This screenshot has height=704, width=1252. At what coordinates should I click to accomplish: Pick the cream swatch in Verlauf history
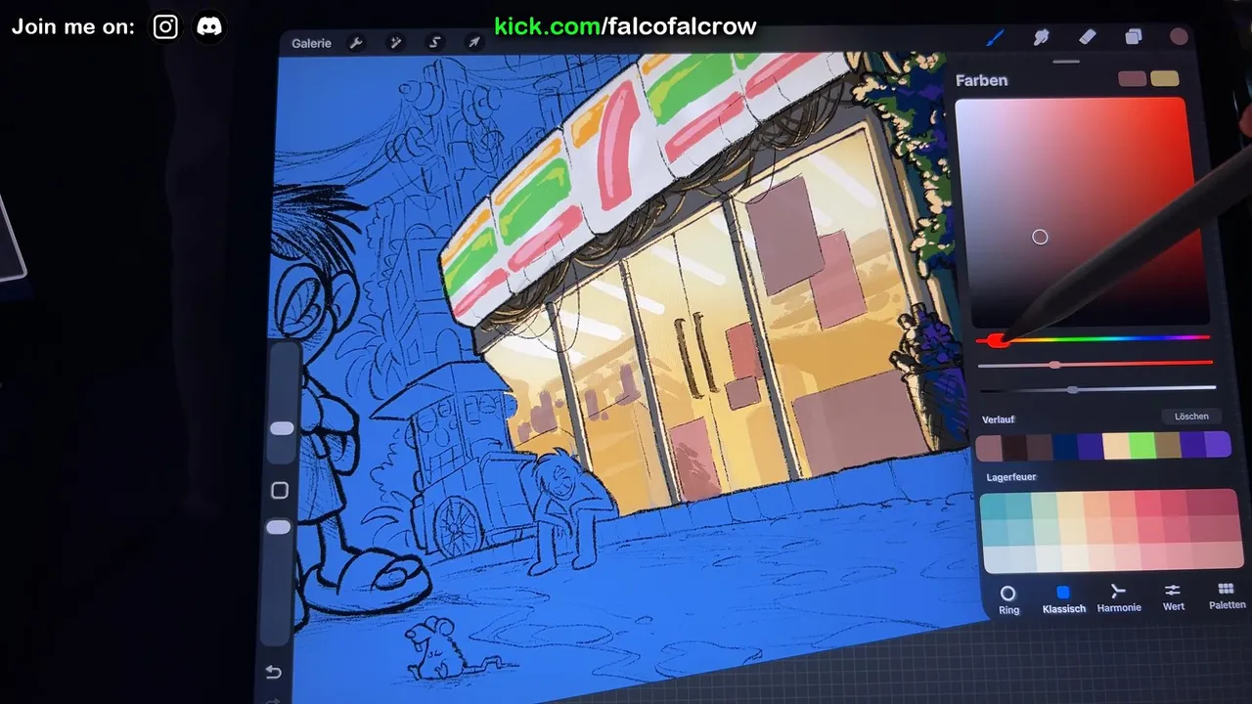pos(1116,446)
